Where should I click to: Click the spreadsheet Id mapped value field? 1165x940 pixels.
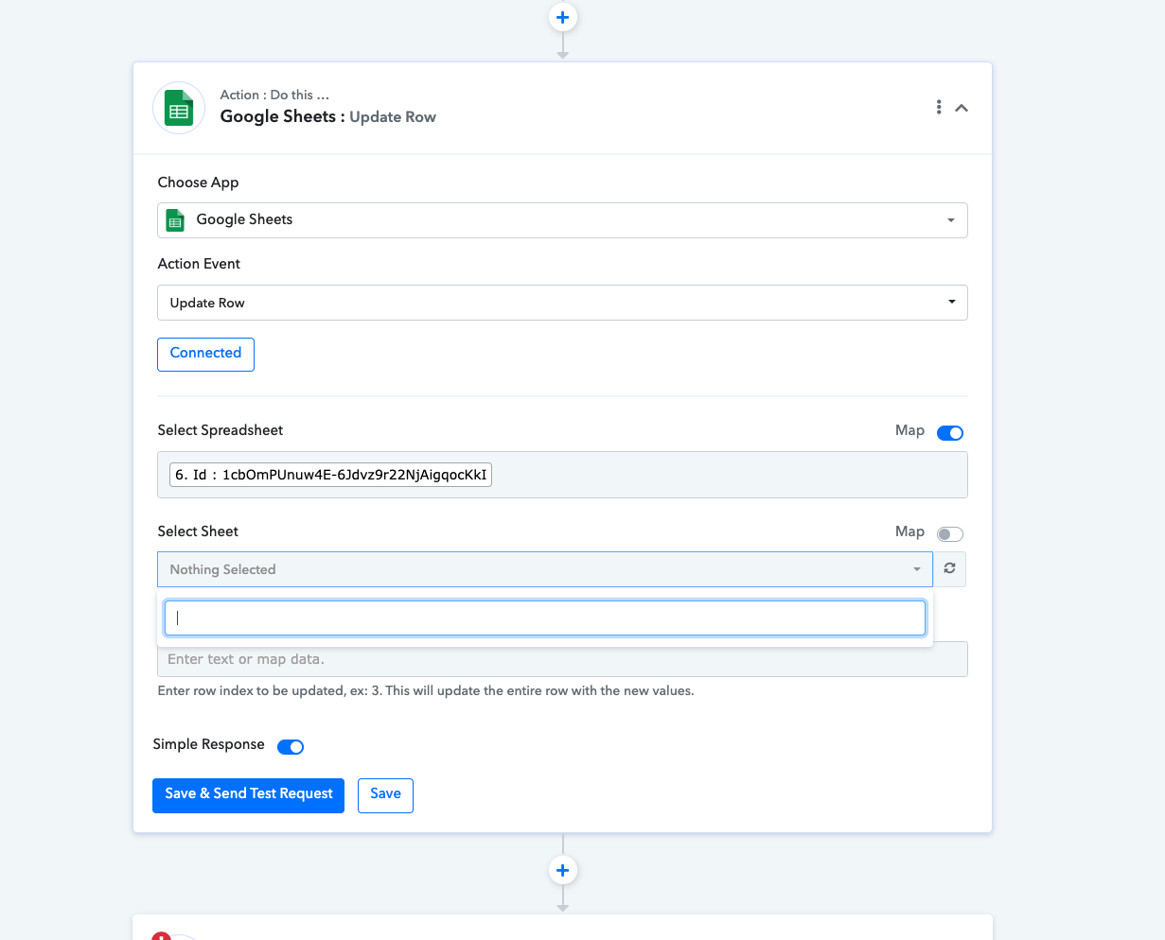(562, 475)
